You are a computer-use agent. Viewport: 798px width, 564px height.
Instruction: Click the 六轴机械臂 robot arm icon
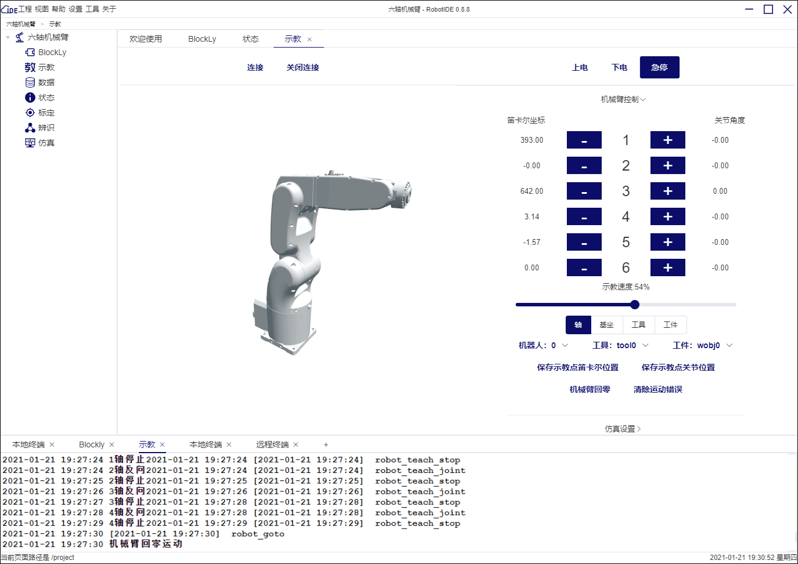[20, 37]
